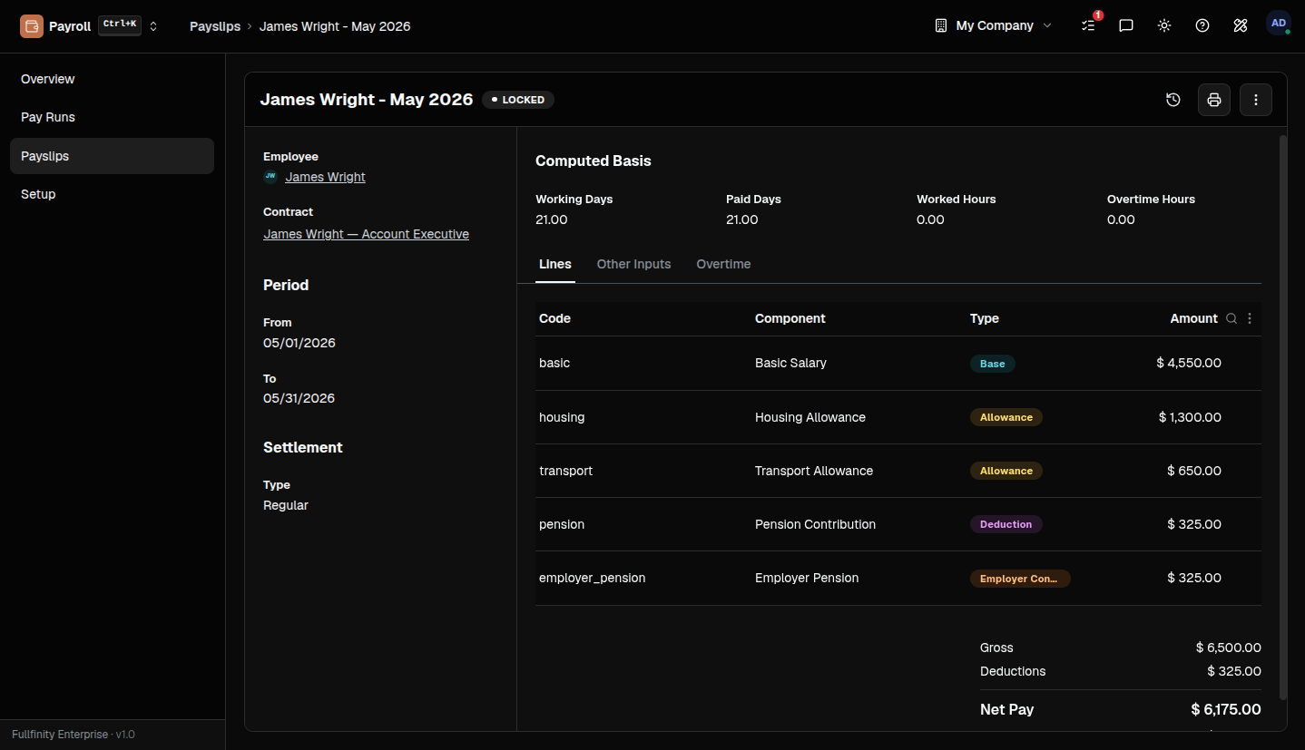Screen dimensions: 1305x750
Task: Open the tasks checklist icon with red badge
Action: point(1089,25)
